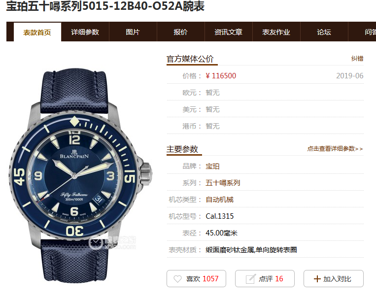Image resolution: width=376 pixels, height=301 pixels.
Task: Open the 论坛 tab
Action: 324,32
